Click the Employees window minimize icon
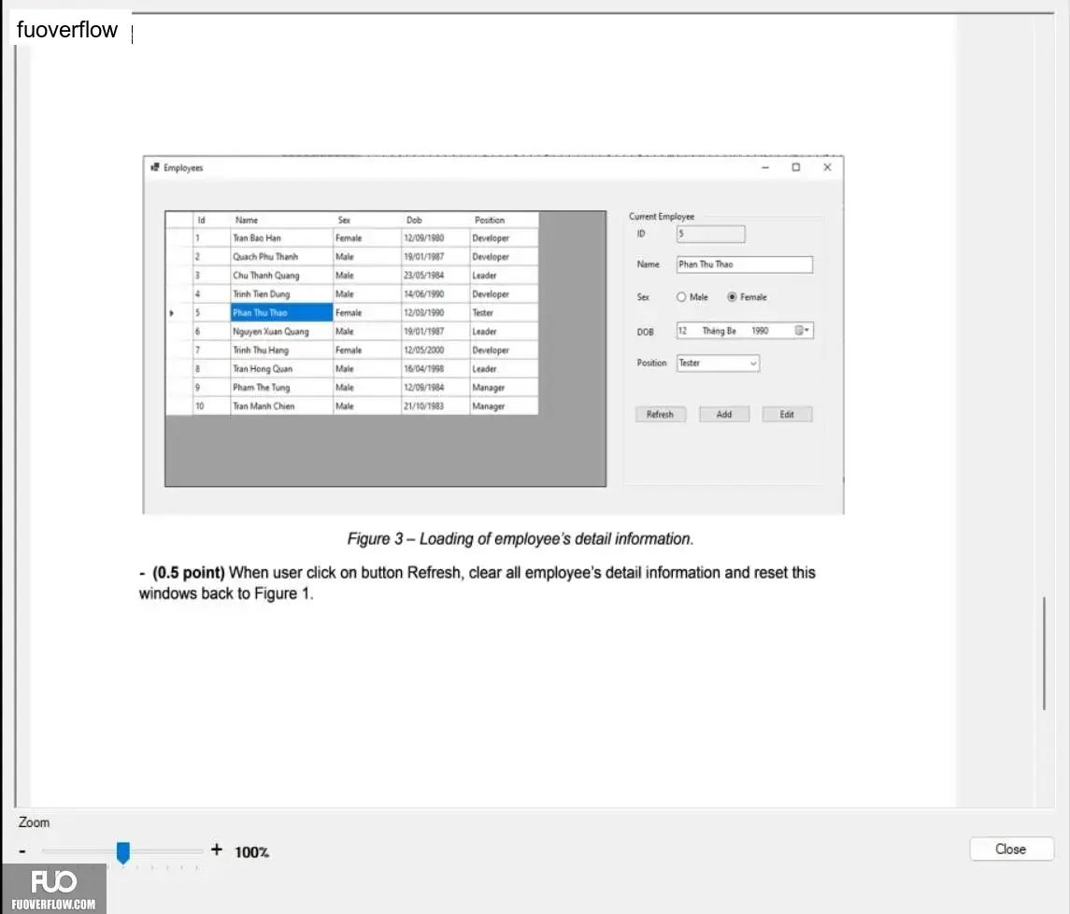The height and width of the screenshot is (914, 1070). tap(765, 167)
